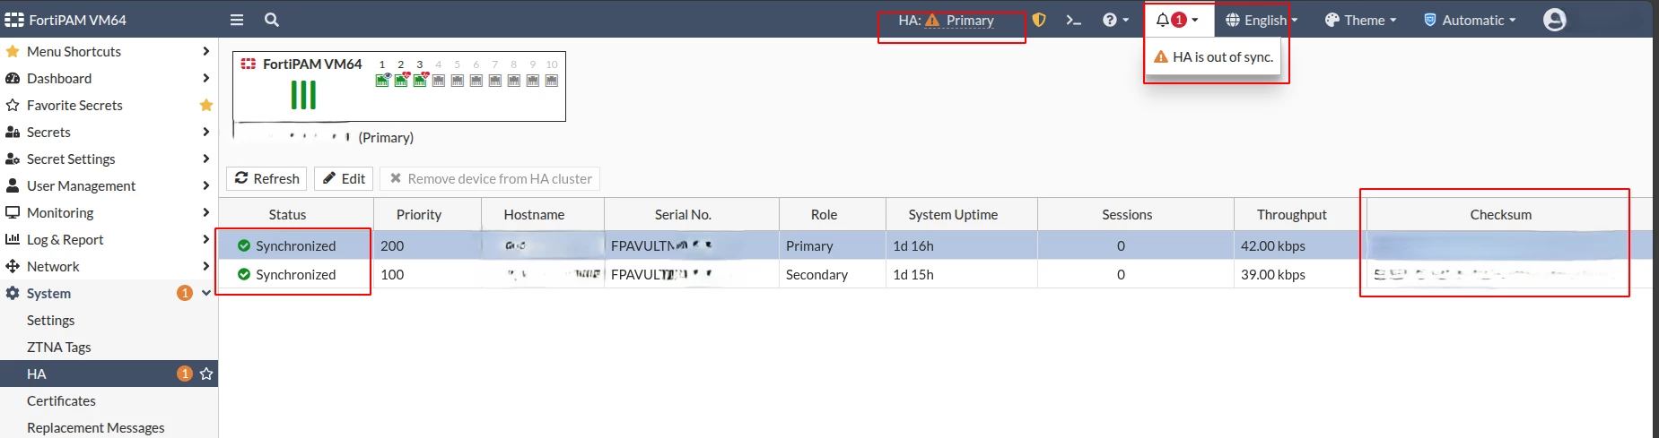This screenshot has width=1659, height=438.
Task: Click priority value 200 cell
Action: (x=427, y=245)
